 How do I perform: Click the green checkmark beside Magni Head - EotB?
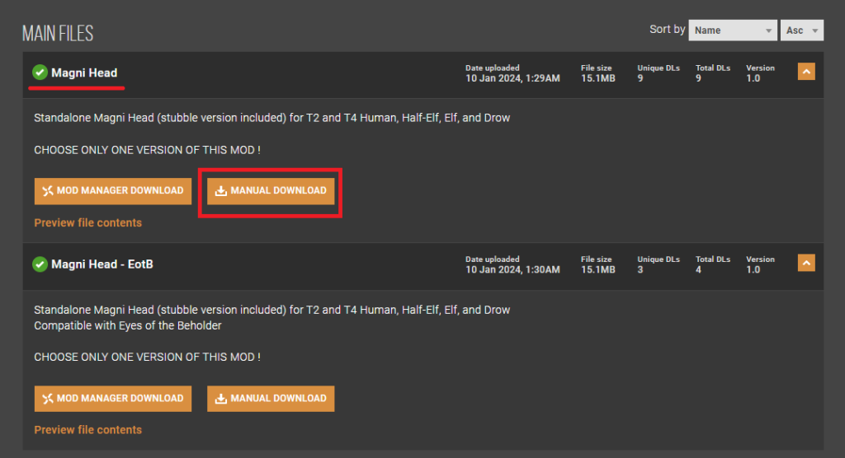40,264
